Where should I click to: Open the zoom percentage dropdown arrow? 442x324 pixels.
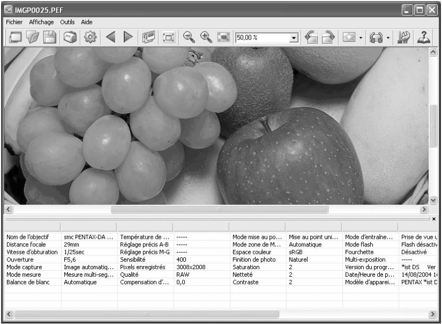tap(294, 38)
